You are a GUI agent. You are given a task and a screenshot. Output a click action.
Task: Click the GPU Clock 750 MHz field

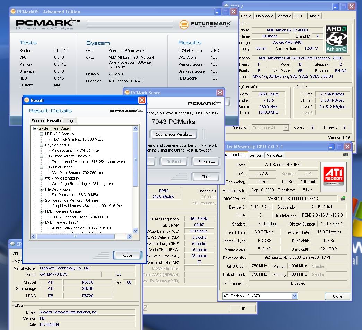259,266
